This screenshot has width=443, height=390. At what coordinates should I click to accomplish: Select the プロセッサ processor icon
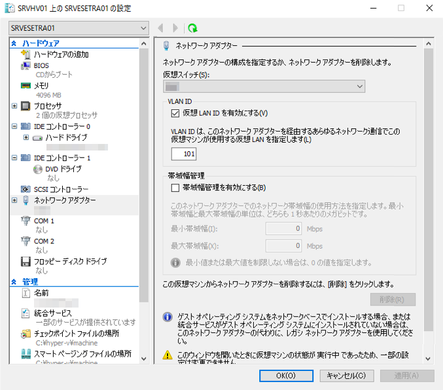click(x=26, y=106)
